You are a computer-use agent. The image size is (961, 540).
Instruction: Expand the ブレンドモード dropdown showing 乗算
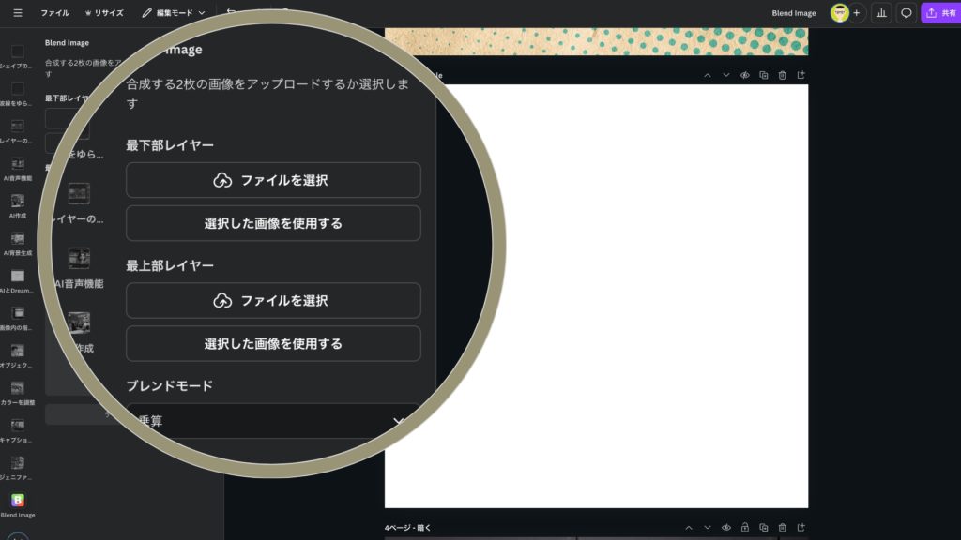[273, 421]
